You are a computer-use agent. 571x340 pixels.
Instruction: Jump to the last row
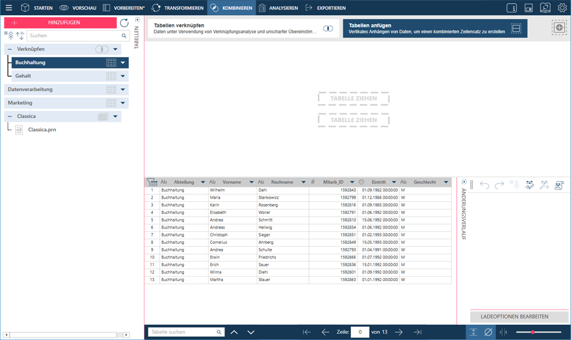pos(417,332)
